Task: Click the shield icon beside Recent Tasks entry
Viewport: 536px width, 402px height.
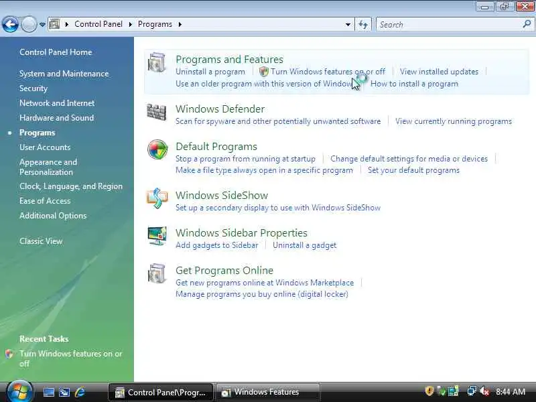Action: click(x=9, y=354)
